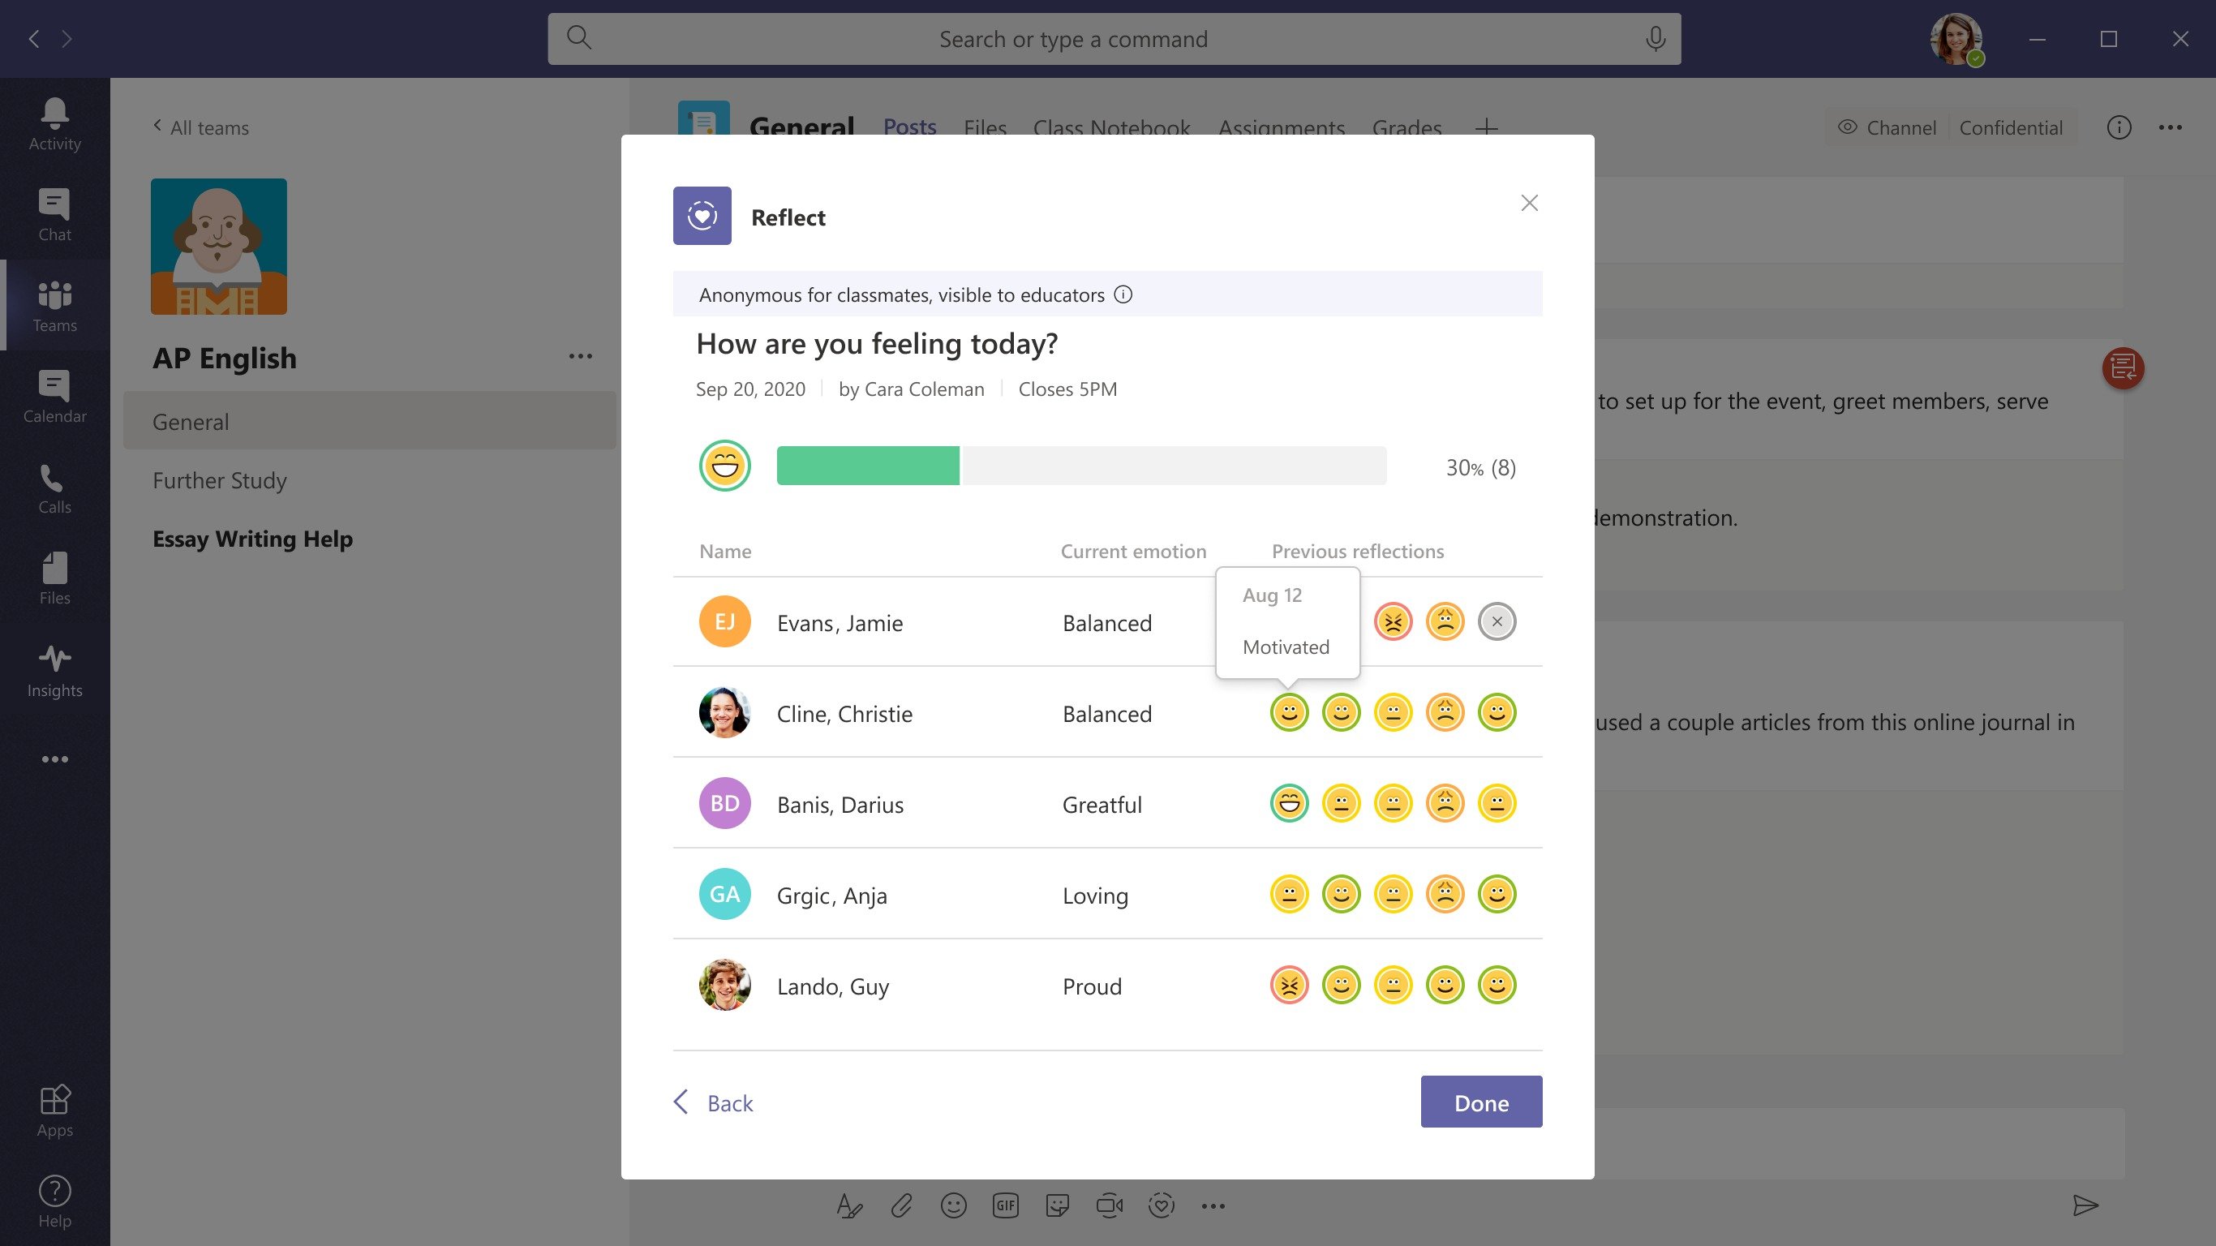Open Files section in sidebar
This screenshot has width=2216, height=1246.
(54, 578)
